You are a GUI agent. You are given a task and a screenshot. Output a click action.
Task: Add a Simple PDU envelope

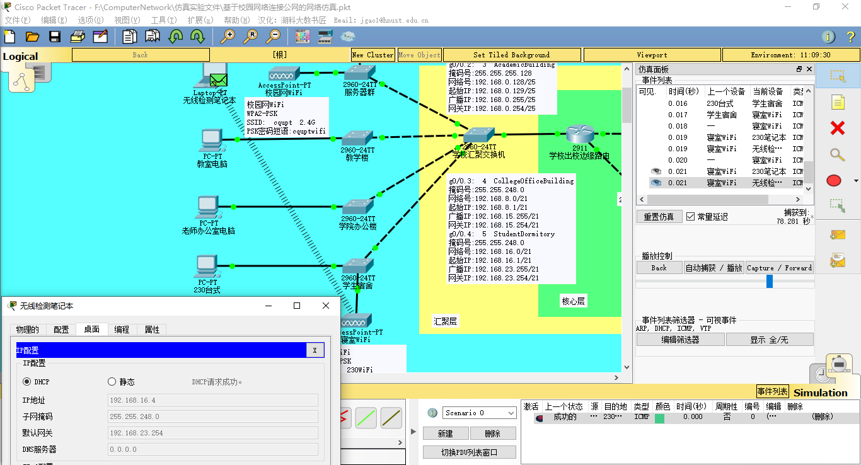pyautogui.click(x=837, y=235)
